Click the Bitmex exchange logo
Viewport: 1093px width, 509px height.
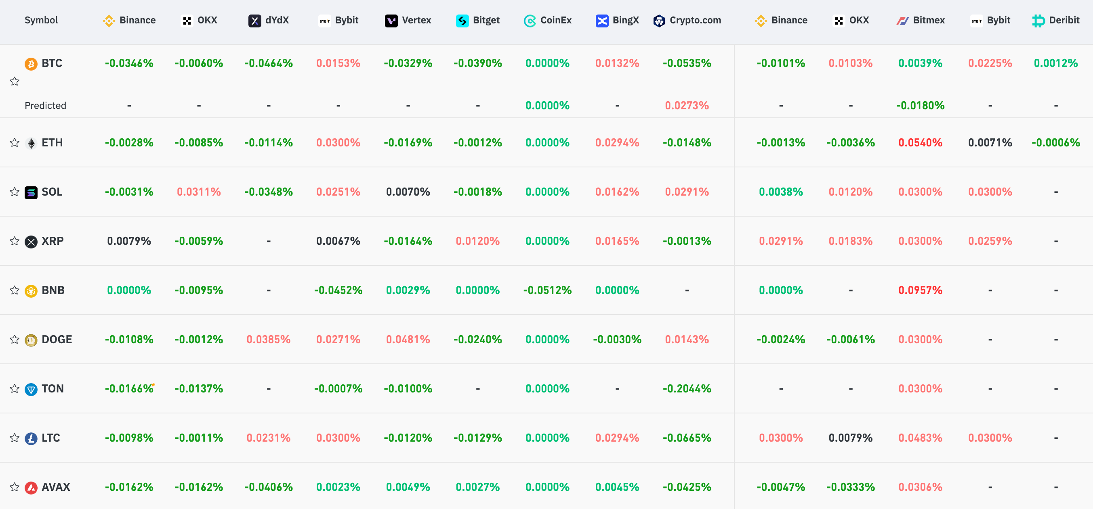902,20
